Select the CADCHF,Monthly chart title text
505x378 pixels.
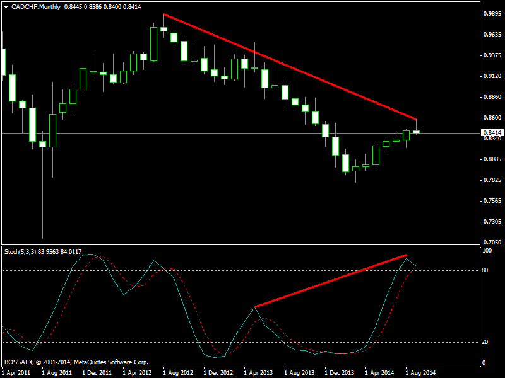pos(36,7)
